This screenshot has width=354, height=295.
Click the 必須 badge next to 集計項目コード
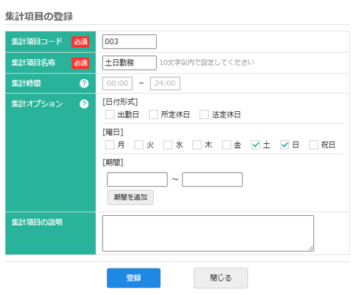click(x=80, y=42)
